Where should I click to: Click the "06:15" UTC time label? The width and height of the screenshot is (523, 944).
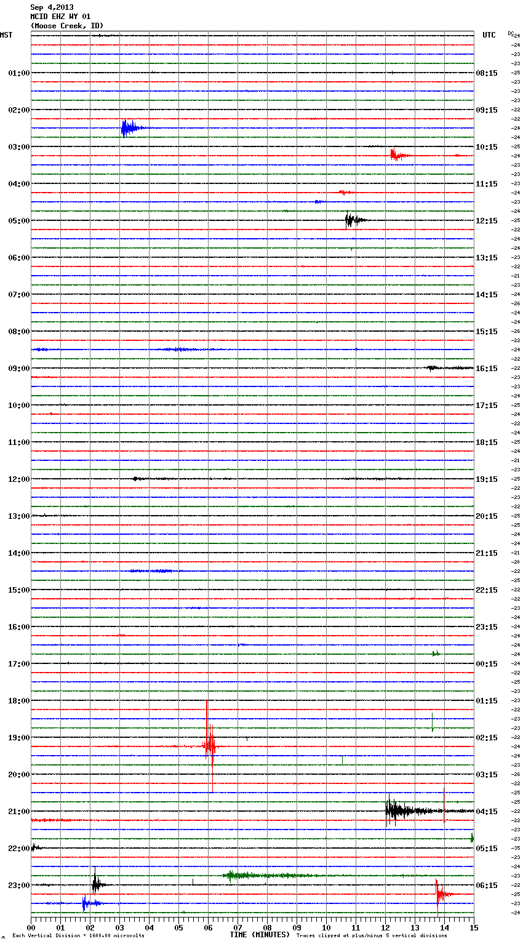coord(487,885)
